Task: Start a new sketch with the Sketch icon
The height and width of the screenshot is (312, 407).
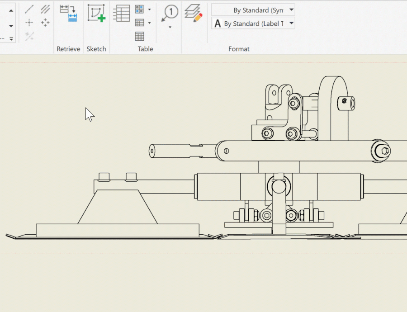Action: [x=96, y=13]
